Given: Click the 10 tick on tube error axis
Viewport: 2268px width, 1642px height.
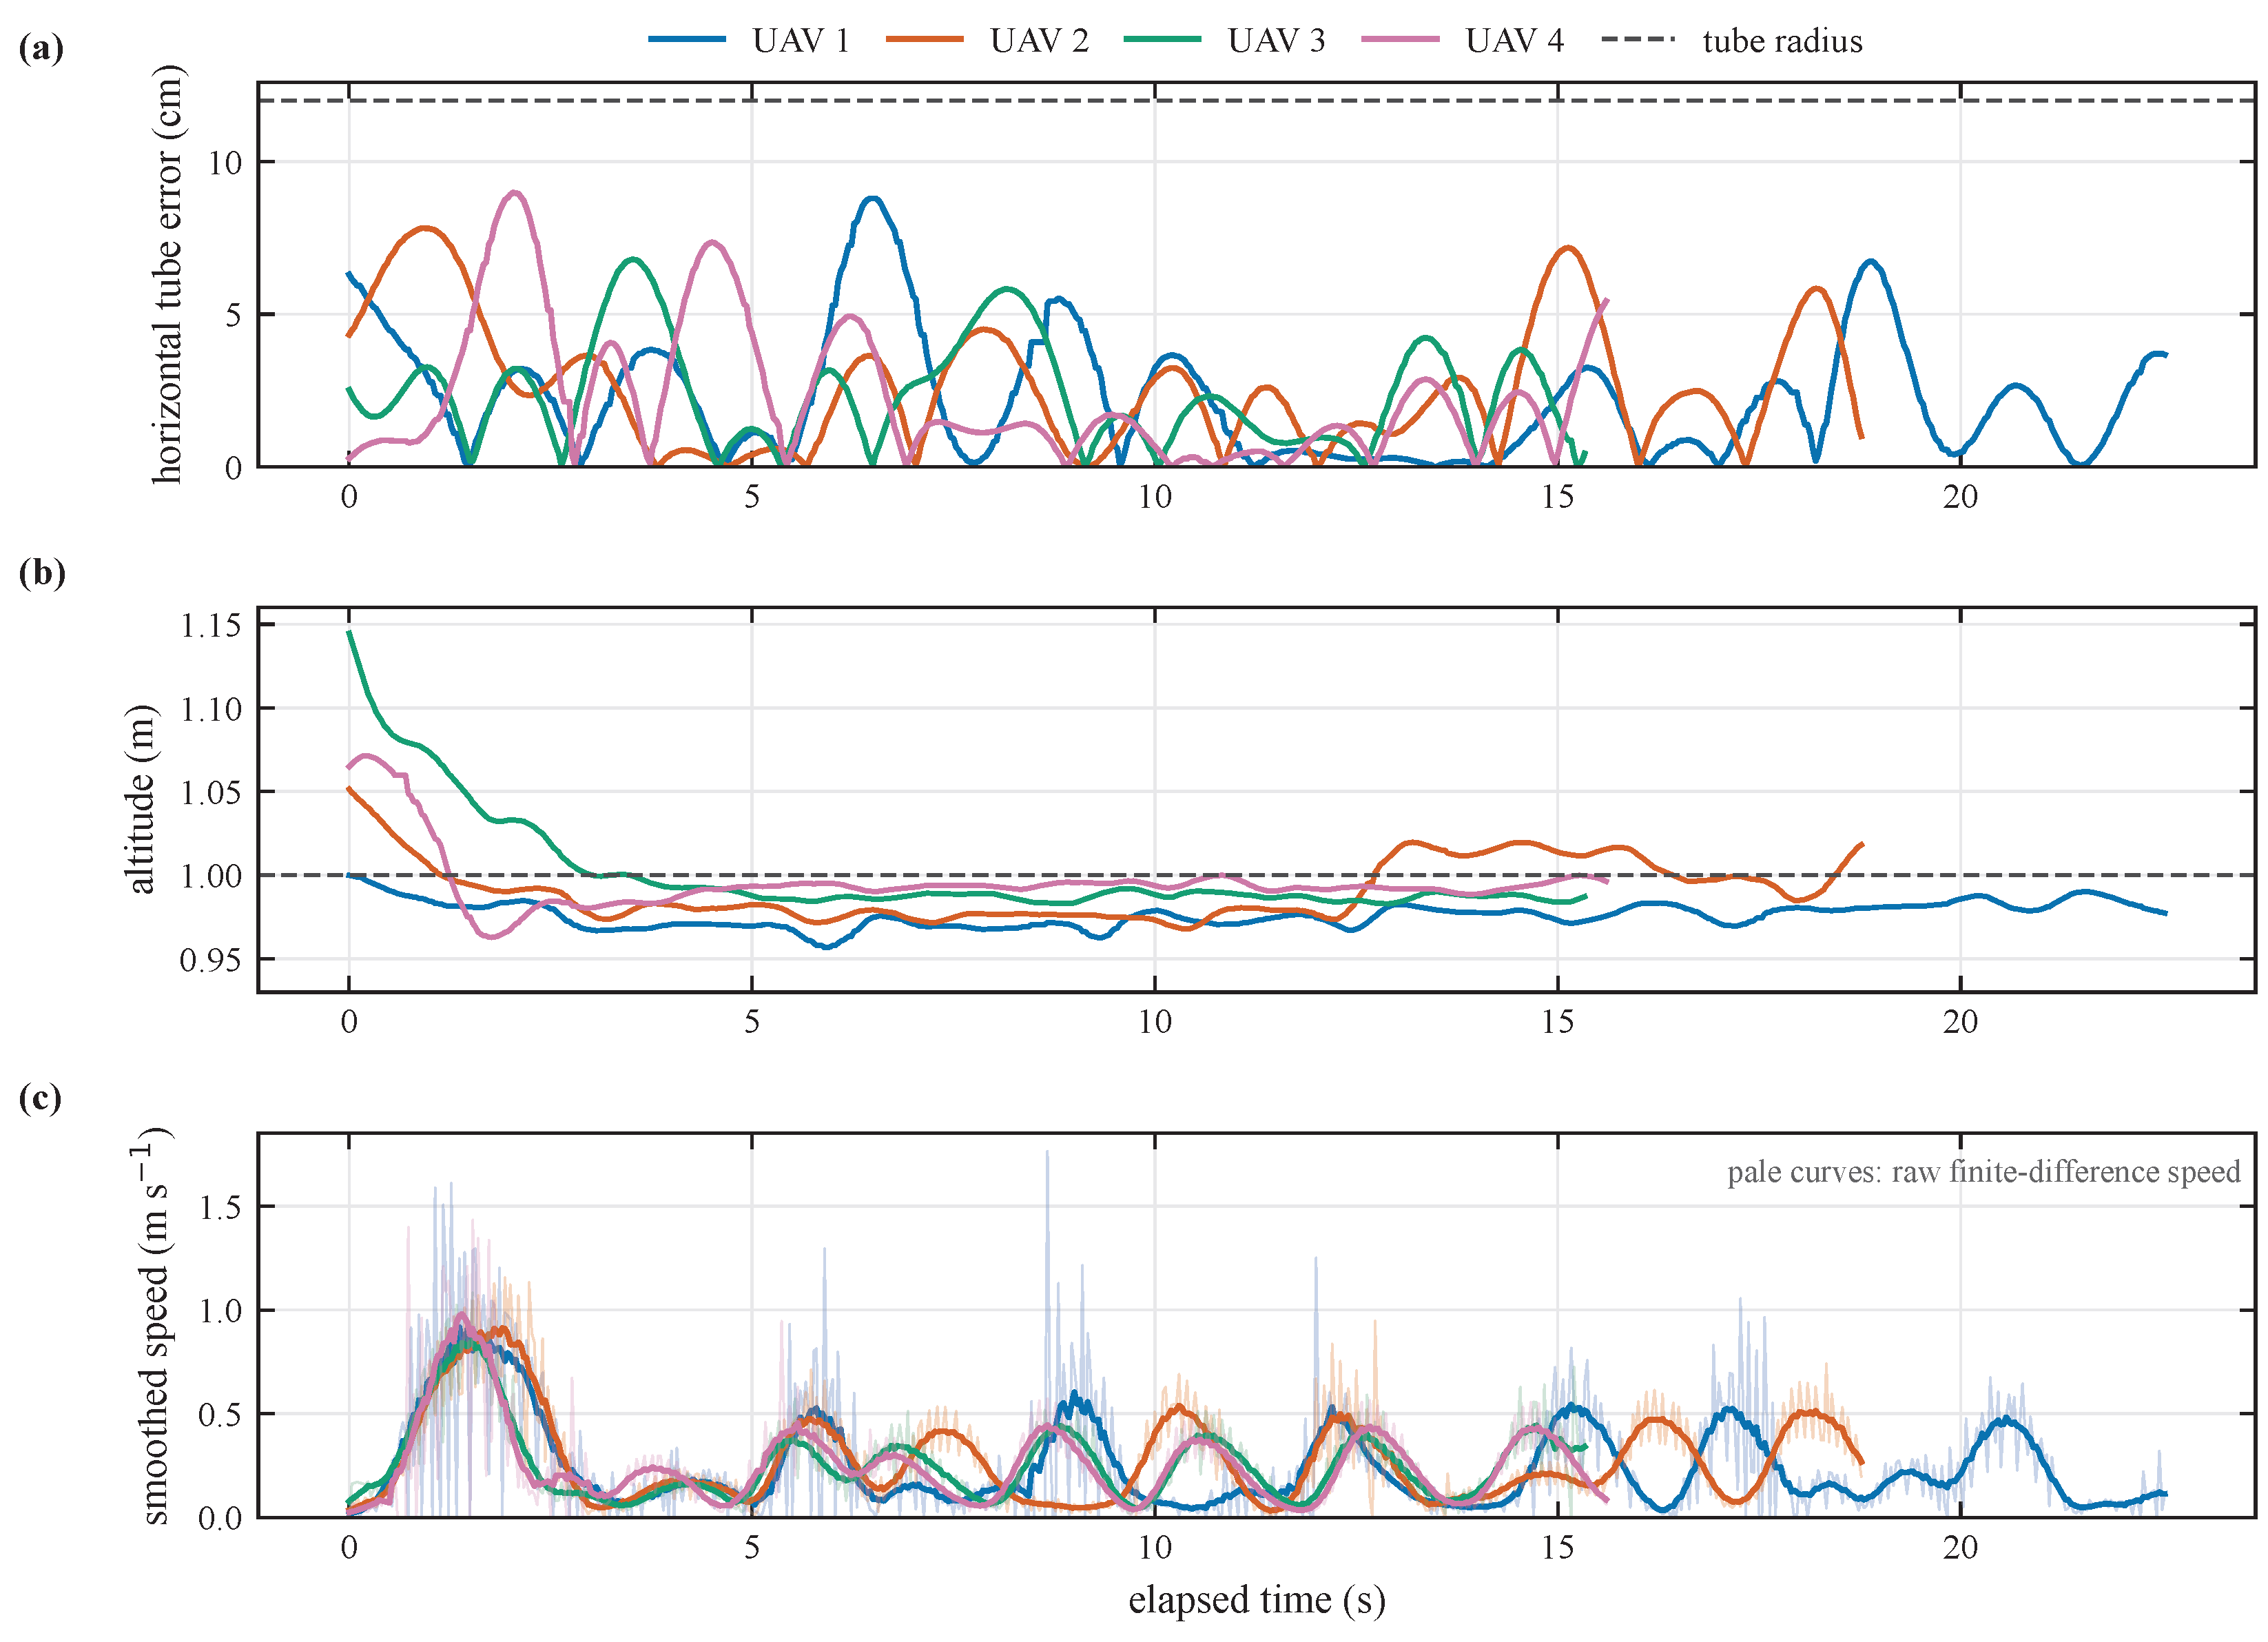Looking at the screenshot, I should pyautogui.click(x=226, y=162).
